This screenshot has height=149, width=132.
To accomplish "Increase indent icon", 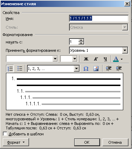I will [x=119, y=69].
